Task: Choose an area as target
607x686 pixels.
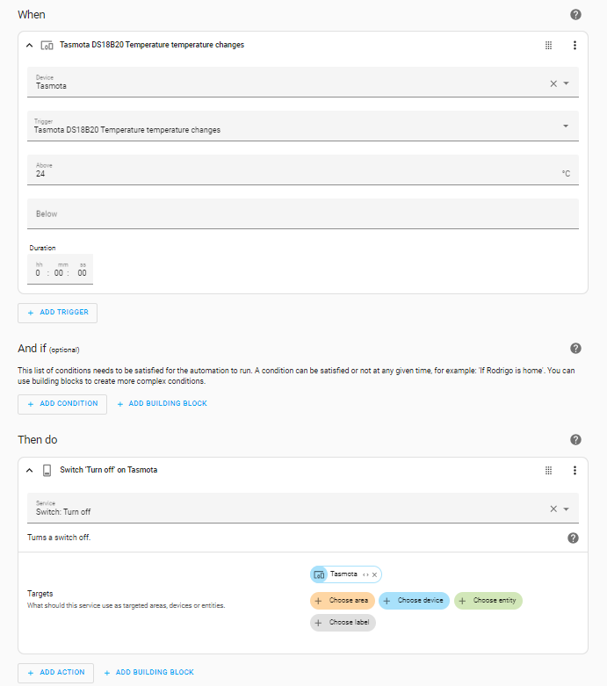Action: click(343, 601)
